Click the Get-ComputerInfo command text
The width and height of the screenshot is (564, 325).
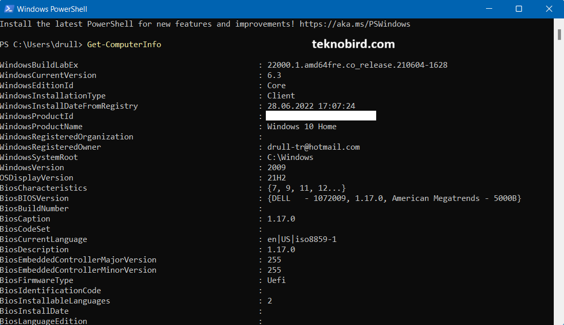click(x=123, y=44)
